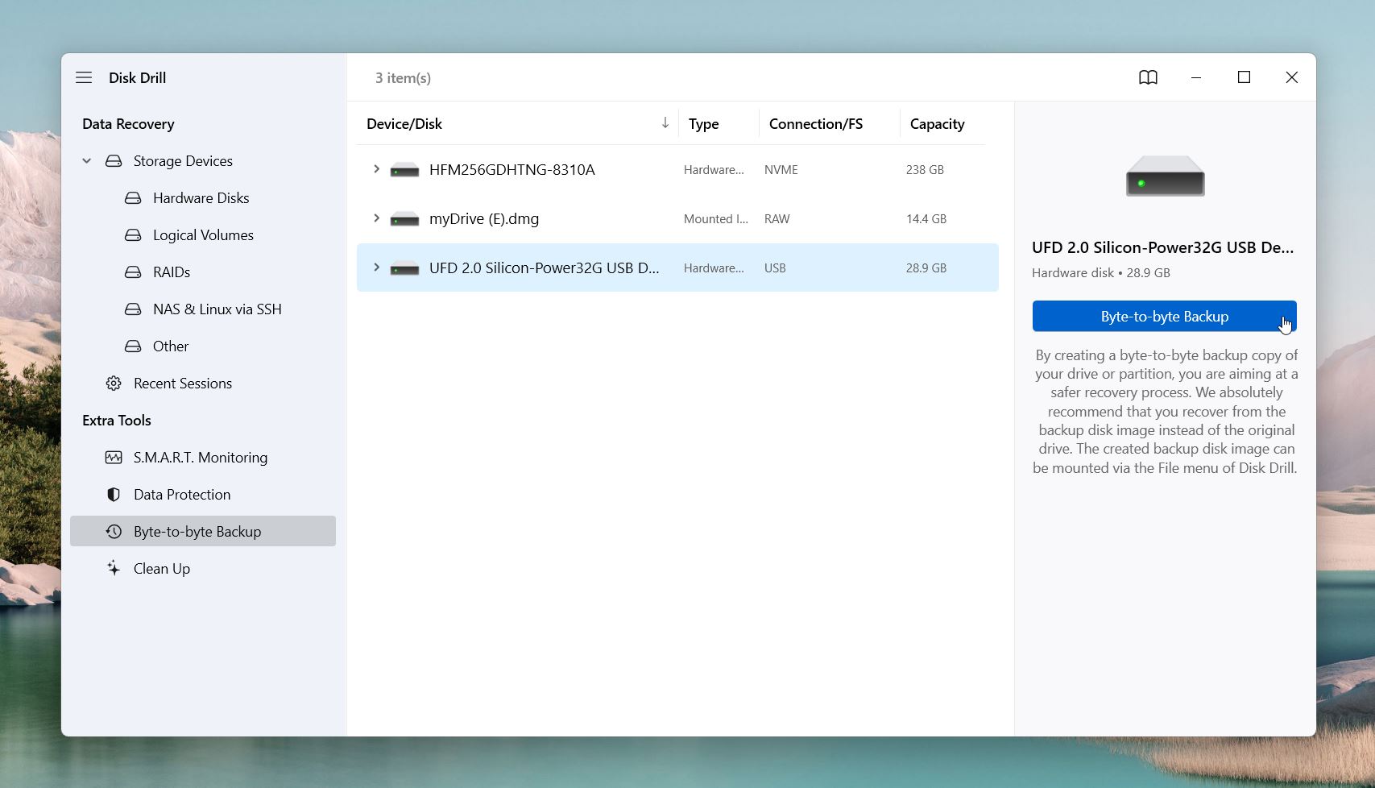The width and height of the screenshot is (1375, 788).
Task: Click the Storage Devices drive icon
Action: pyautogui.click(x=114, y=161)
